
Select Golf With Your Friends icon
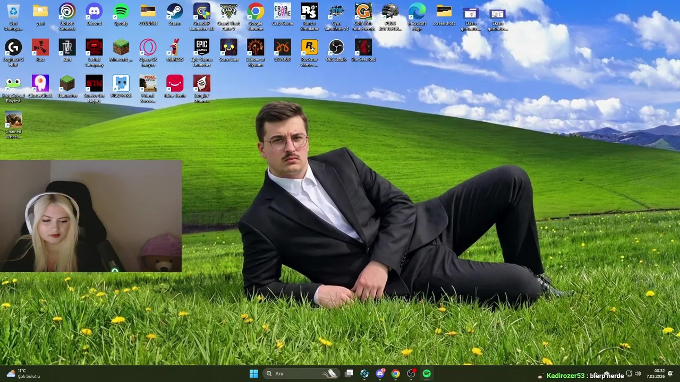(x=363, y=16)
